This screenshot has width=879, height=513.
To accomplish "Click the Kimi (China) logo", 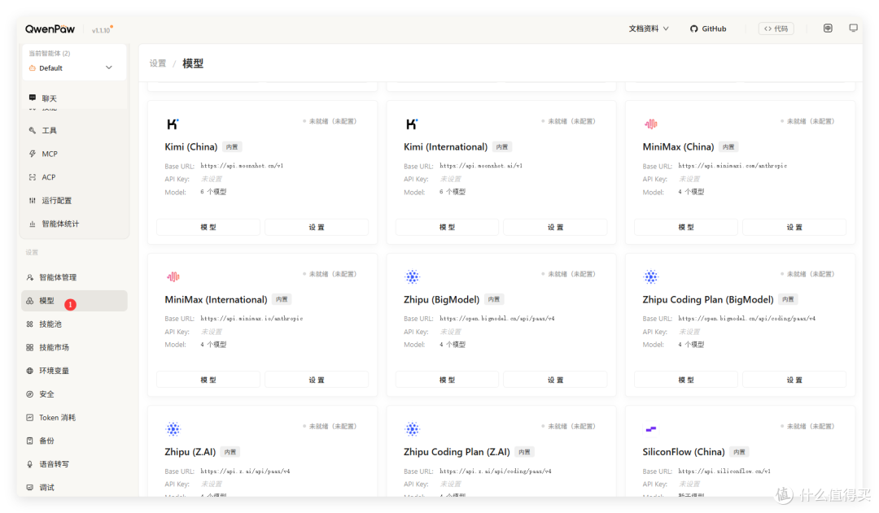I will (x=173, y=124).
